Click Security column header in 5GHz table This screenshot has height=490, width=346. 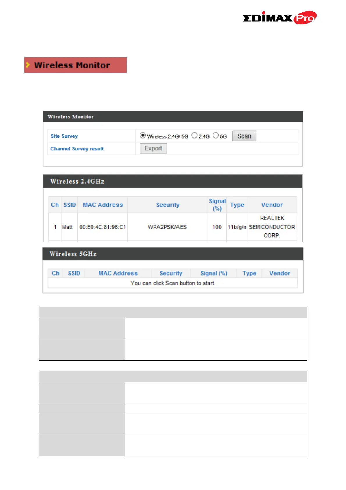[x=171, y=273]
